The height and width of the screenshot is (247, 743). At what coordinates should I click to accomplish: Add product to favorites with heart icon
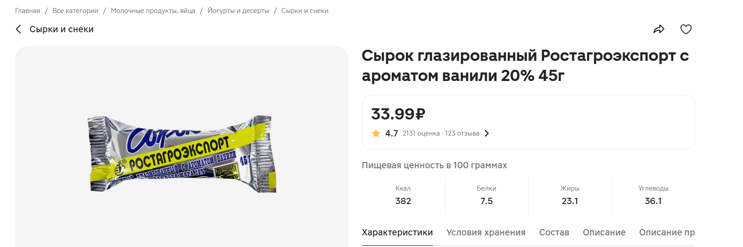coord(686,30)
